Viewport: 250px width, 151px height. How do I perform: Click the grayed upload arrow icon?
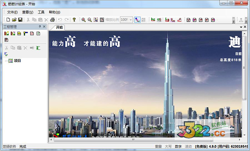241,20
